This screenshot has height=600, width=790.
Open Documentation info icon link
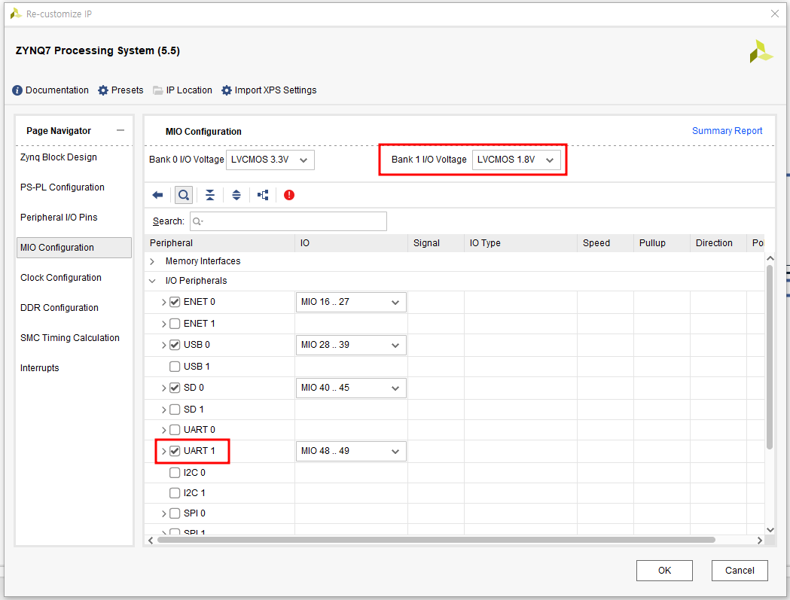click(50, 90)
